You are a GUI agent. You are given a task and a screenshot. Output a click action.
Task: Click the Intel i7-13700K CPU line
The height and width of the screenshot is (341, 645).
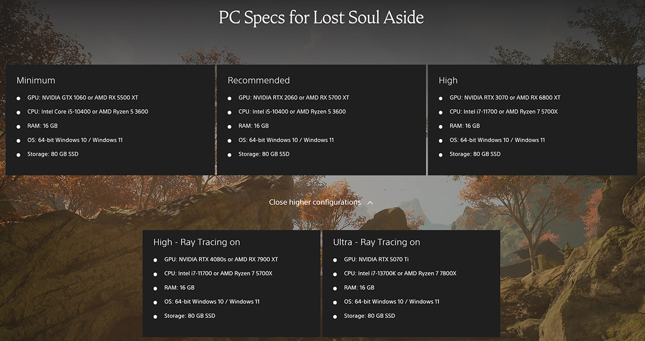[400, 273]
